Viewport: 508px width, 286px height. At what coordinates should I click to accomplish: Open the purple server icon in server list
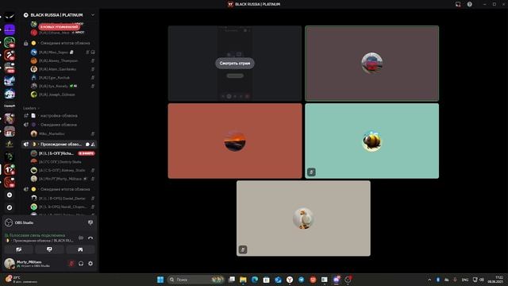pyautogui.click(x=10, y=29)
